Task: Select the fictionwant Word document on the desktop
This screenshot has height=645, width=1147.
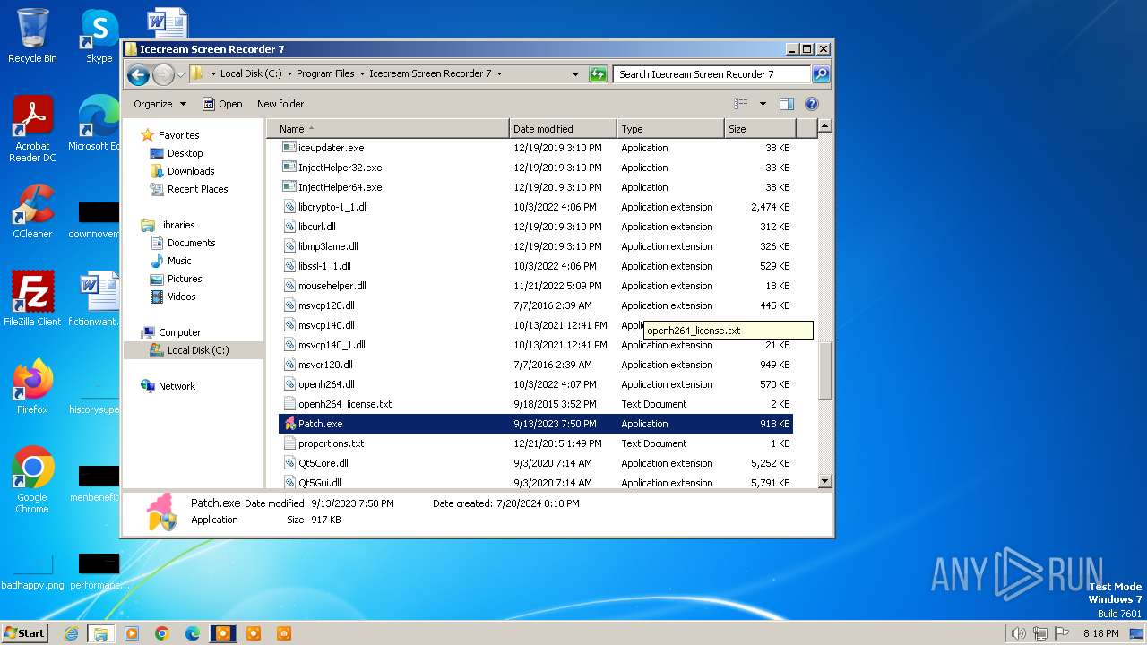Action: pyautogui.click(x=99, y=298)
